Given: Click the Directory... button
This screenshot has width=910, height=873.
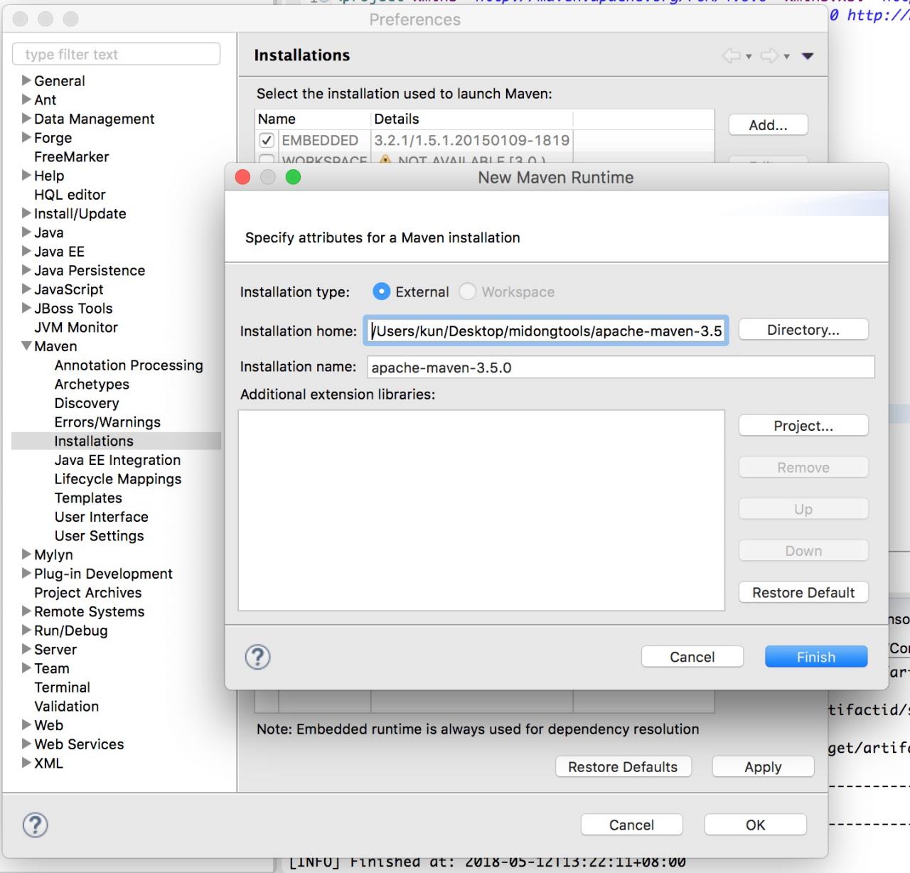Looking at the screenshot, I should coord(803,330).
